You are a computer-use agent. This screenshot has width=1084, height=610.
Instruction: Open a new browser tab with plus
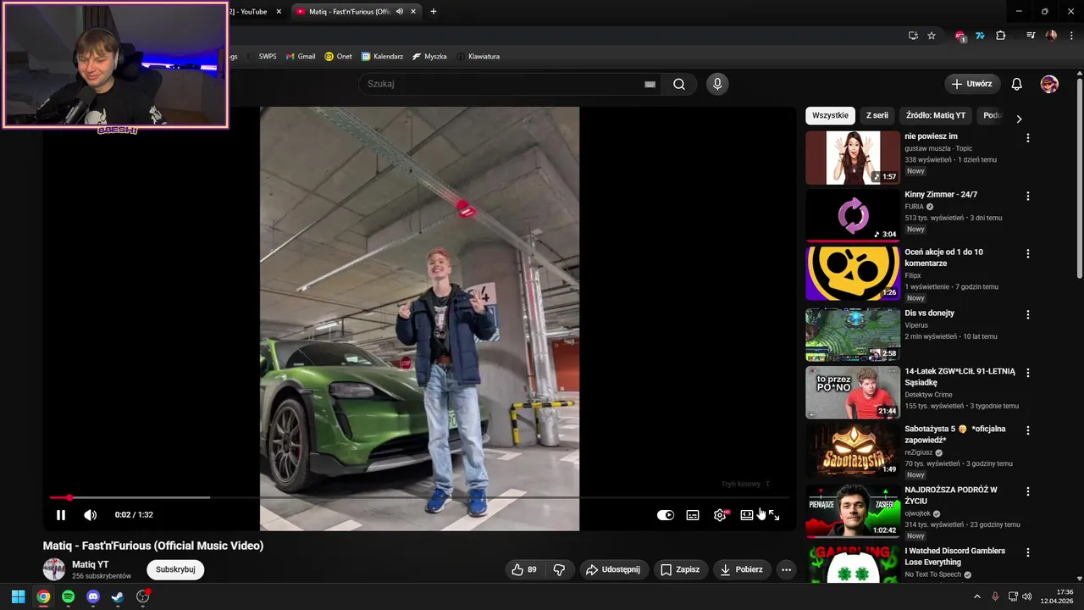tap(434, 12)
